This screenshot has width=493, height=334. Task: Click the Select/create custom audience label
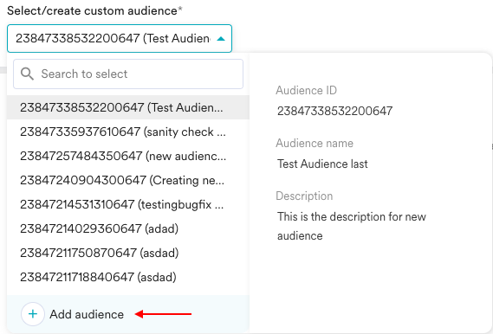(x=94, y=10)
